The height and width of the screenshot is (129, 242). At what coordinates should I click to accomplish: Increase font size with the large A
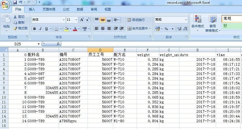tap(82, 20)
